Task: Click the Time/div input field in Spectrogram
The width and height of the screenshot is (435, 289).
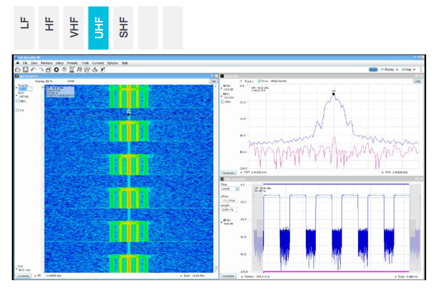Action: pyautogui.click(x=25, y=89)
